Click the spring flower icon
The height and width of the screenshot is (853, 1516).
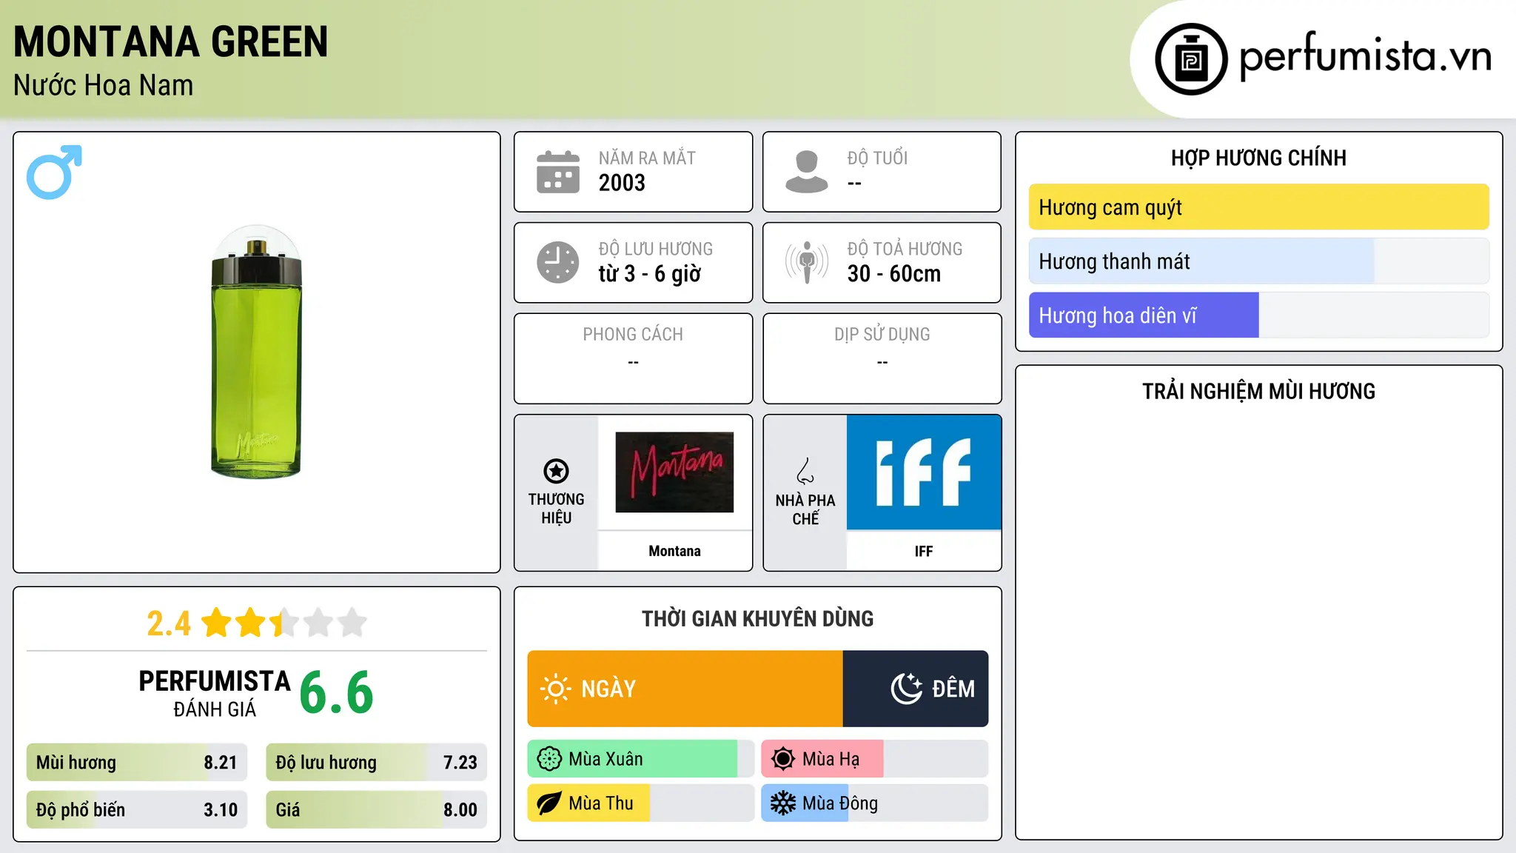click(x=549, y=759)
